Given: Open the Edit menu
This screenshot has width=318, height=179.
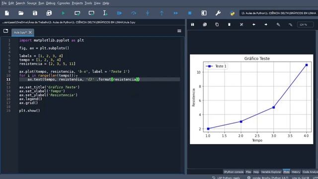Looking at the screenshot, I should coord(11,3).
